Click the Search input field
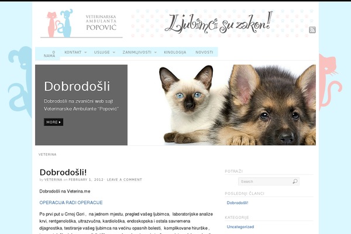351x234 pixels. coord(269,181)
